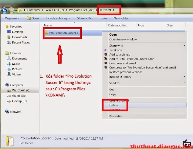
Task: Sort by the Size column header
Action: pyautogui.click(x=170, y=25)
